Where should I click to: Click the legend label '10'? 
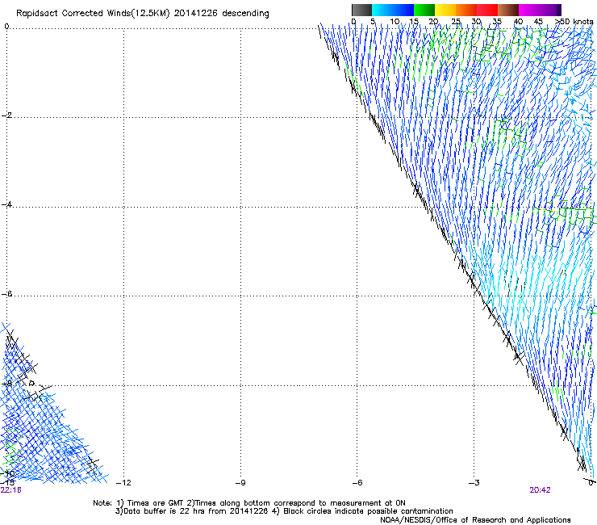tap(395, 22)
